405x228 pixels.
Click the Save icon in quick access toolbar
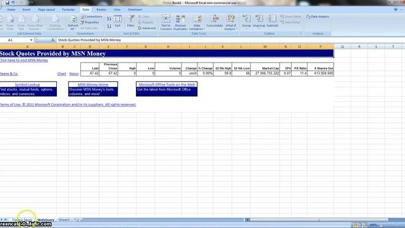[7, 3]
